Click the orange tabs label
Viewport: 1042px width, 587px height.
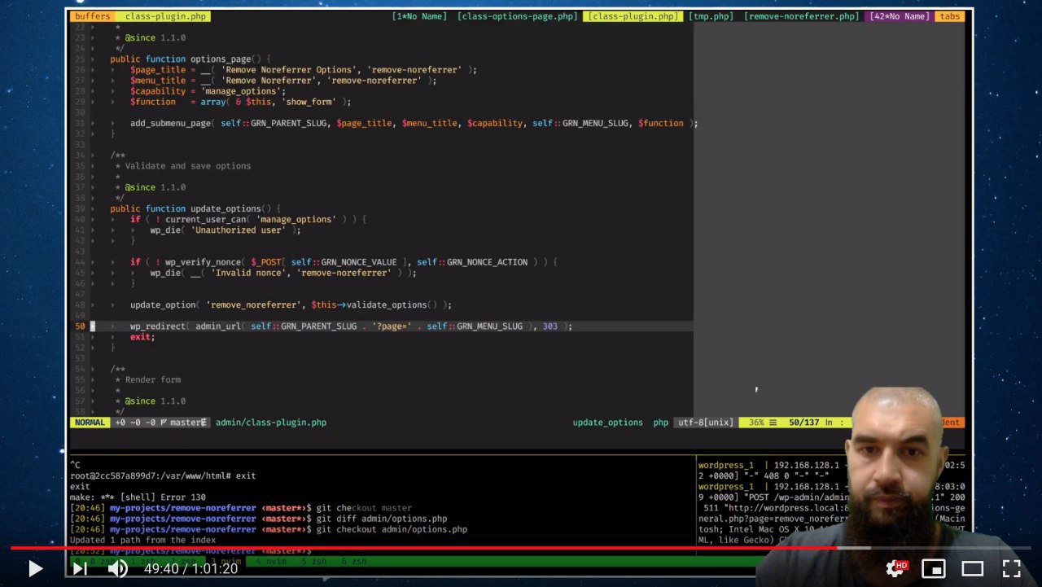click(x=949, y=16)
